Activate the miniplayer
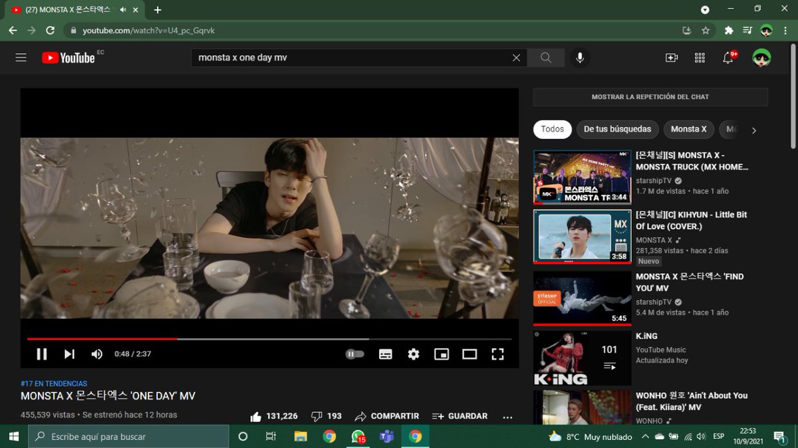The height and width of the screenshot is (448, 798). coord(442,354)
